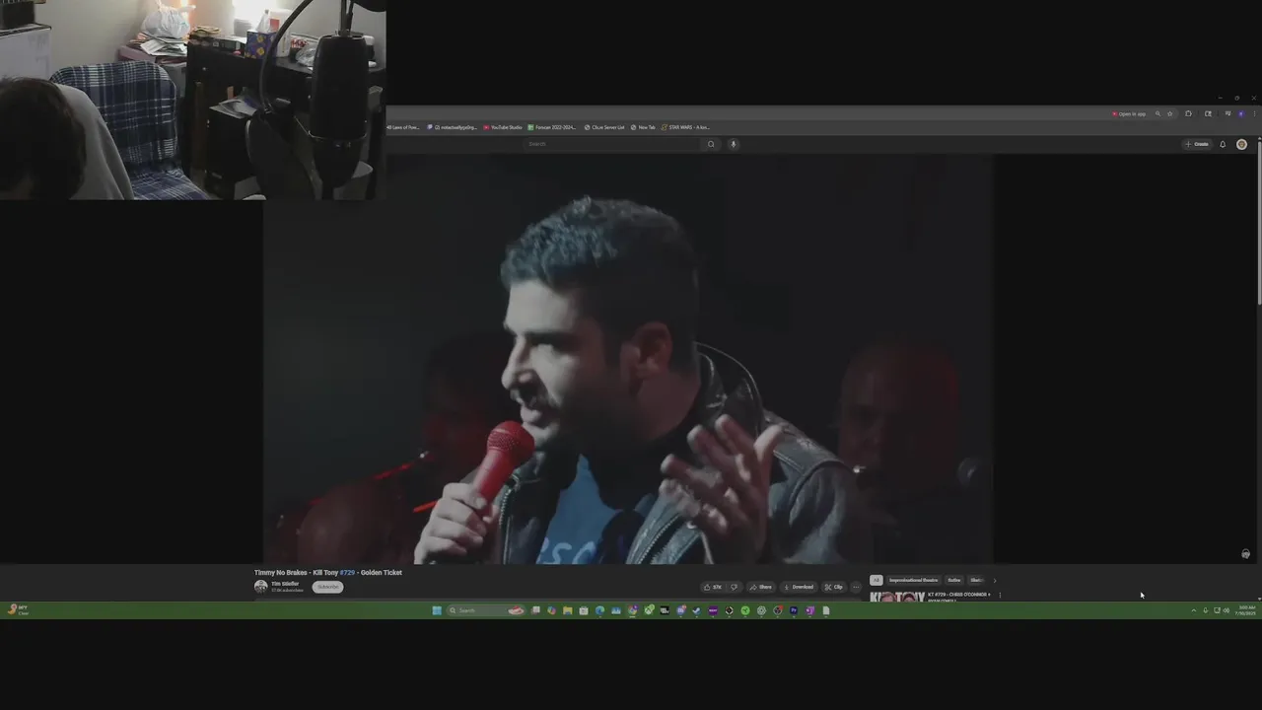The height and width of the screenshot is (710, 1262).
Task: Open the browser extensions puzzle icon
Action: tap(1188, 113)
